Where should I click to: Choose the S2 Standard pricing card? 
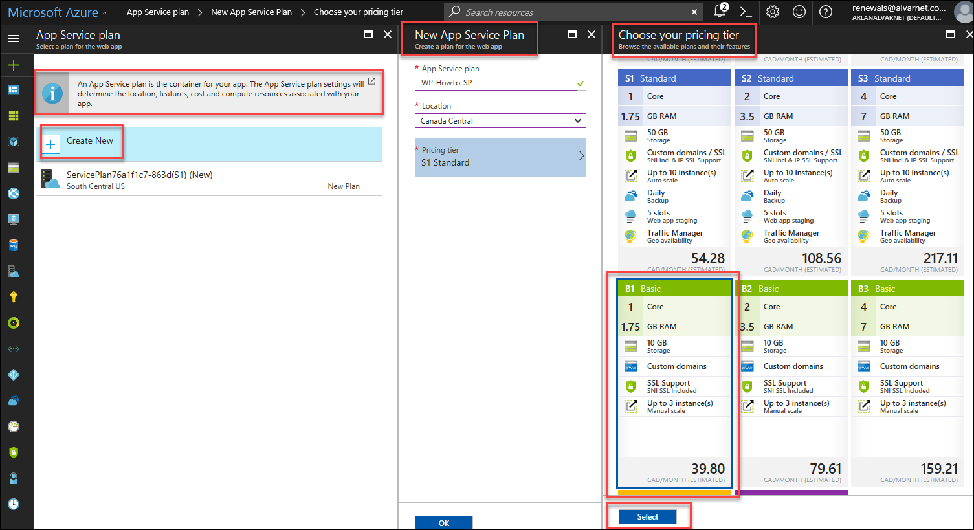coord(791,172)
